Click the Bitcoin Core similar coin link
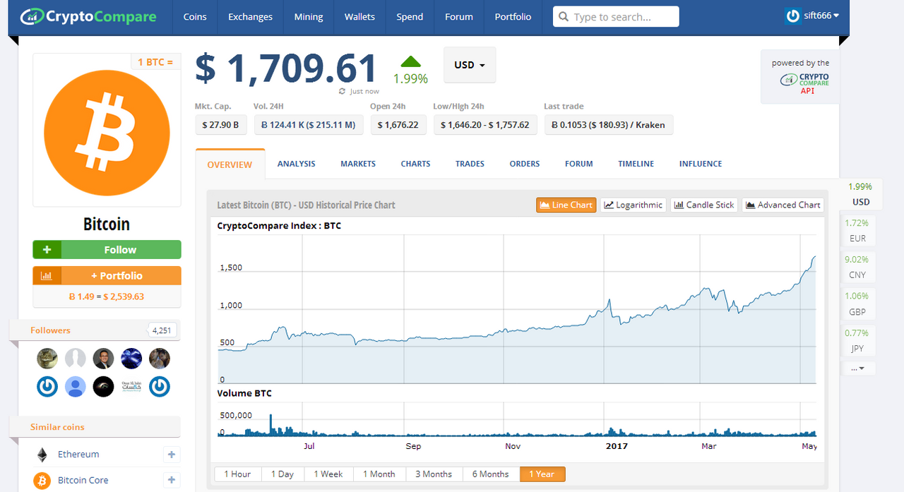The width and height of the screenshot is (904, 492). tap(83, 481)
